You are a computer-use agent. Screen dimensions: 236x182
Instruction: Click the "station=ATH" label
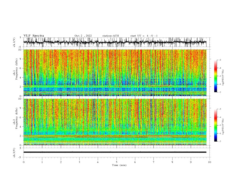point(111,36)
